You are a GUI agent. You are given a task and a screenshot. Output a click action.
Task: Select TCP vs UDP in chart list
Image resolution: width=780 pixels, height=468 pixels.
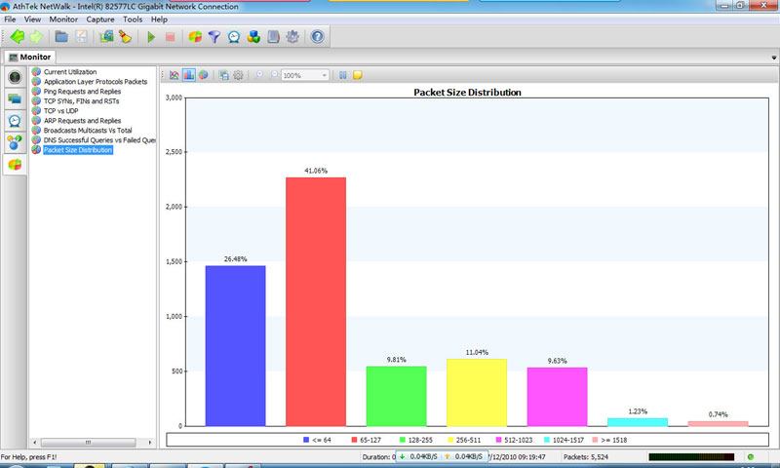pos(60,111)
